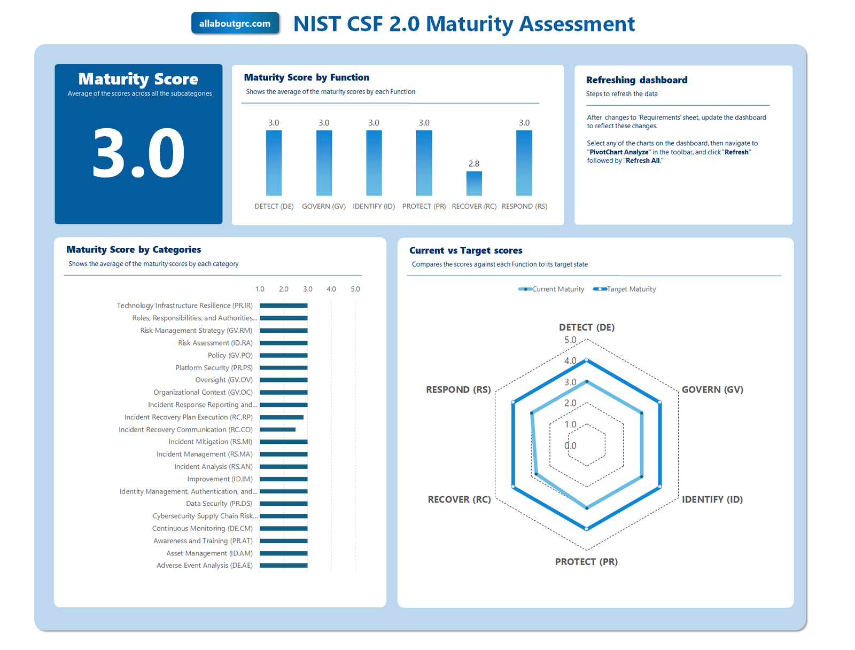Click the IDENTIFY (ID) radar axis label

pos(712,499)
